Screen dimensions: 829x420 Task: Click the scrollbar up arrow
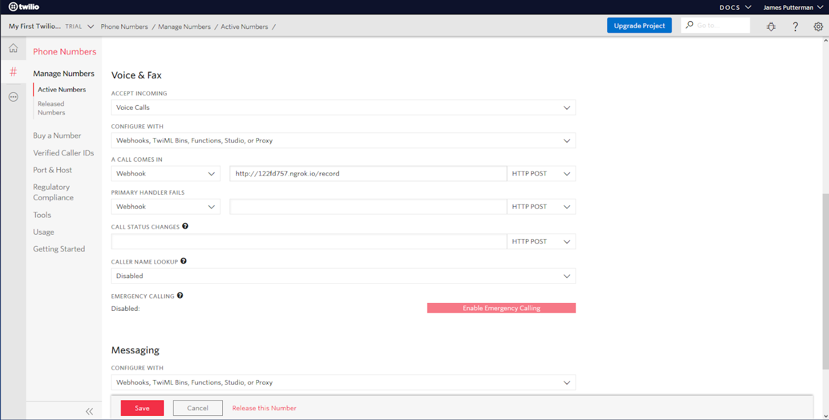pos(825,40)
